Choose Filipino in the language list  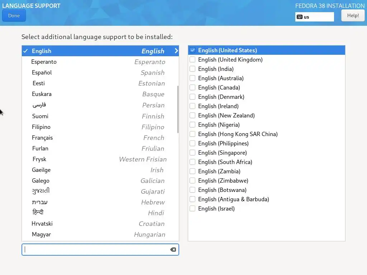(x=100, y=127)
